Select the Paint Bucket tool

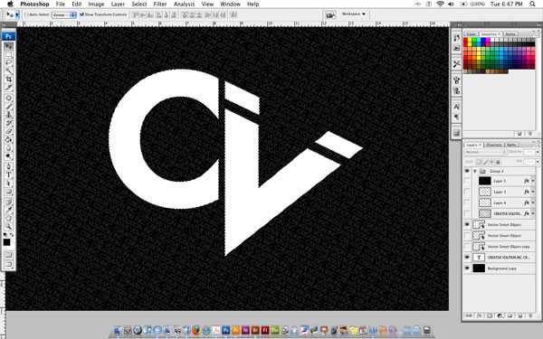tap(9, 140)
